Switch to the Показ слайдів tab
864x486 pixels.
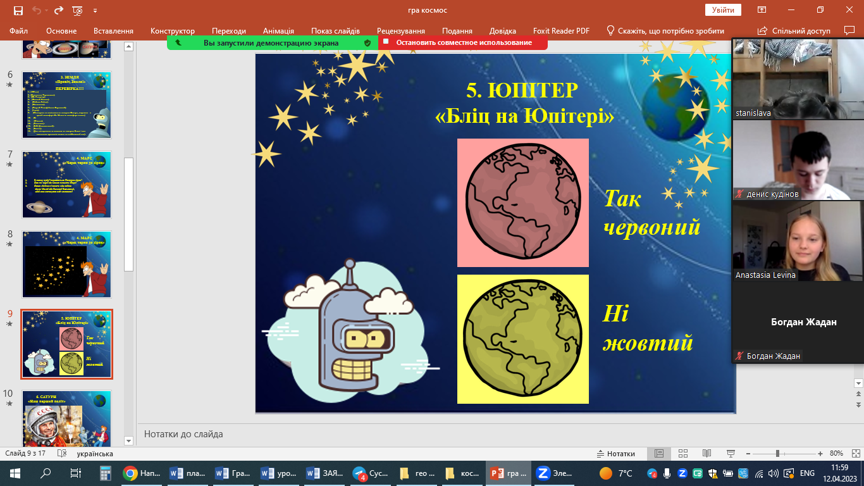(335, 30)
